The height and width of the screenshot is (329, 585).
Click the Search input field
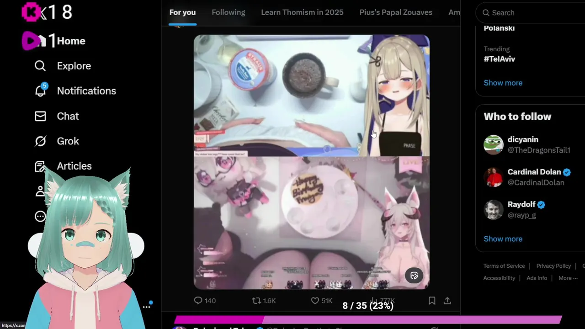click(530, 13)
